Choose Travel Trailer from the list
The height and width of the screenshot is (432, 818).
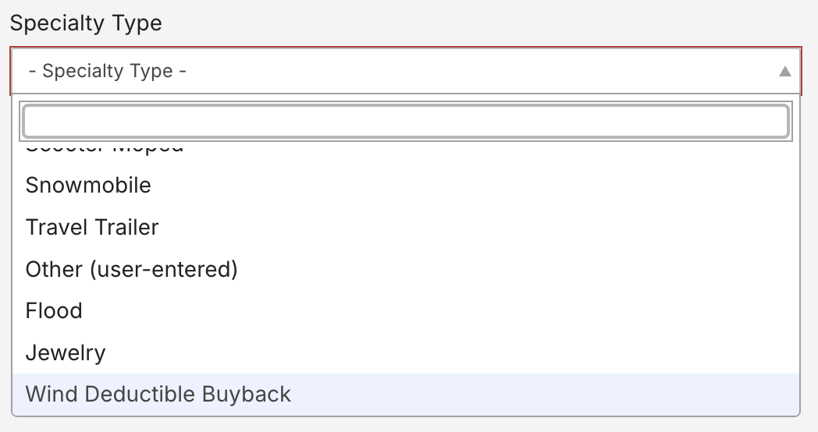[92, 228]
